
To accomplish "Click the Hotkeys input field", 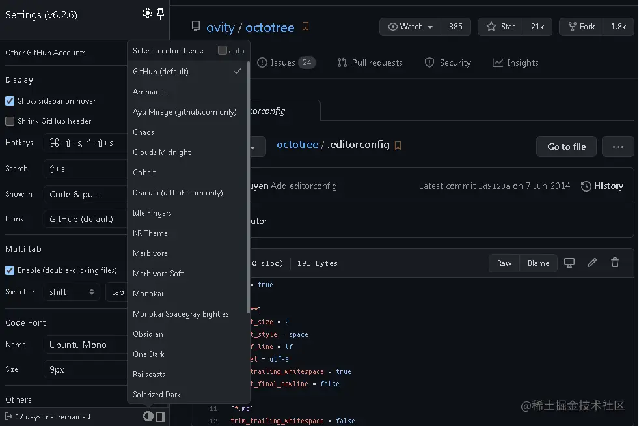I will [x=86, y=143].
